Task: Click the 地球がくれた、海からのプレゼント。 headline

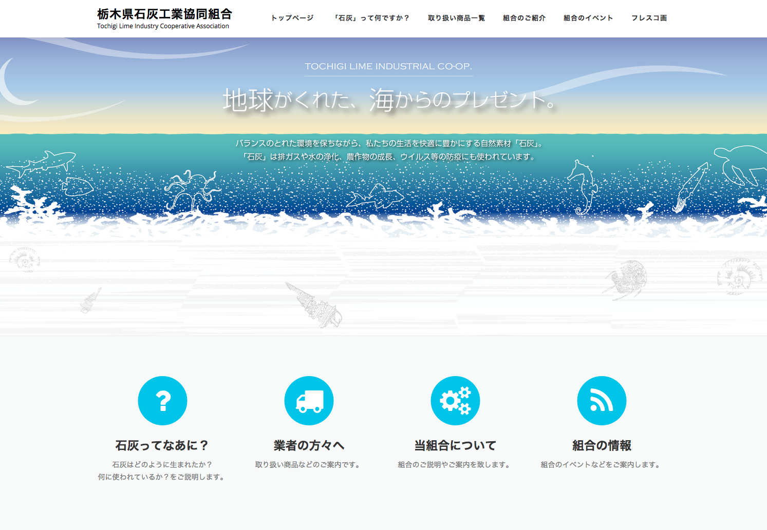Action: click(389, 100)
